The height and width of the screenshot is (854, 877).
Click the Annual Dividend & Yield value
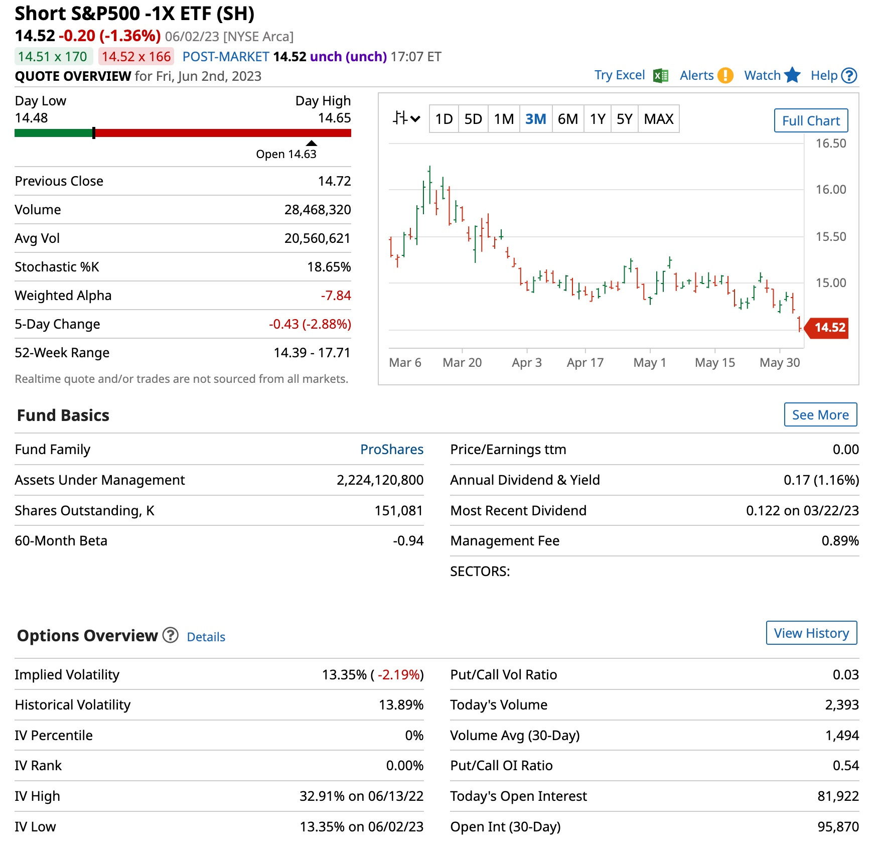coord(821,480)
